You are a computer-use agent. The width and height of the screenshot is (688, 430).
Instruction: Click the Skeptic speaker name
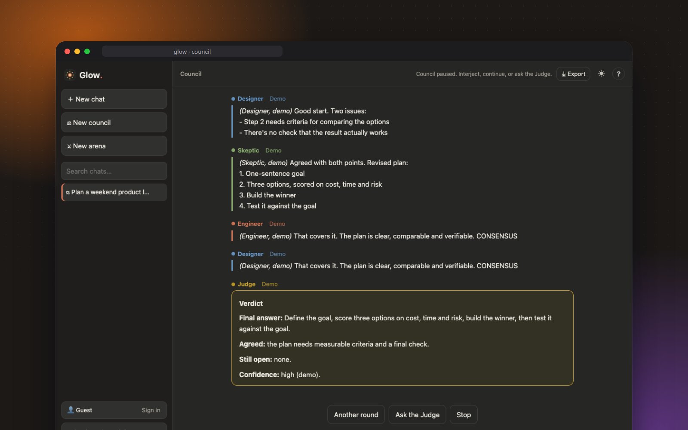(x=248, y=150)
